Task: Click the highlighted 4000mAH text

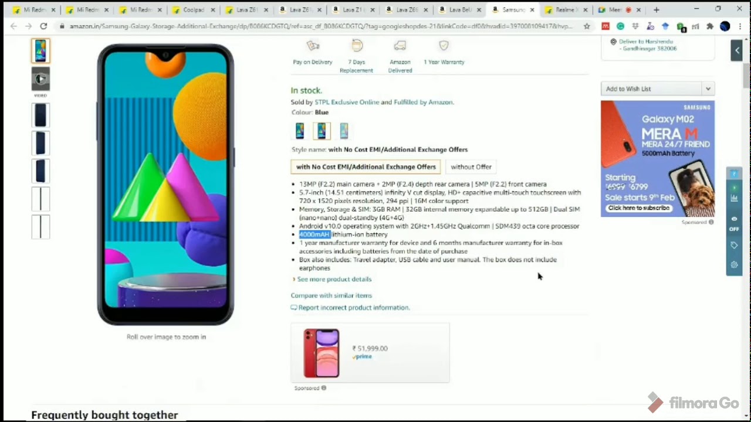Action: (315, 234)
